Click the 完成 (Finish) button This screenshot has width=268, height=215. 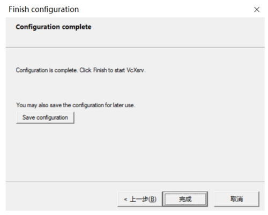tap(185, 199)
